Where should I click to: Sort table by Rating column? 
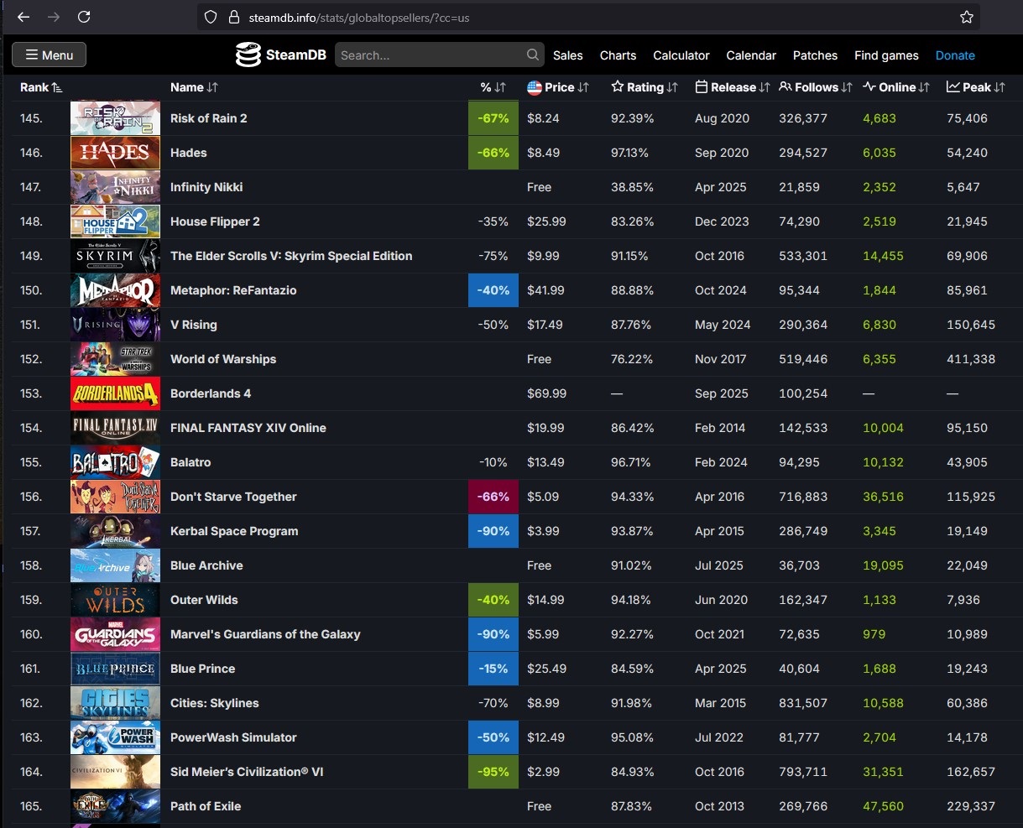point(645,87)
